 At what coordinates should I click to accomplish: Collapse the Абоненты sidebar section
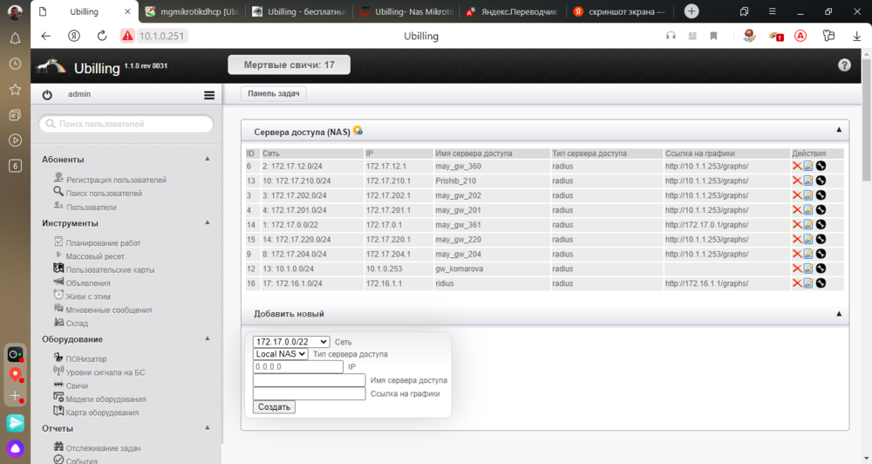click(x=208, y=159)
